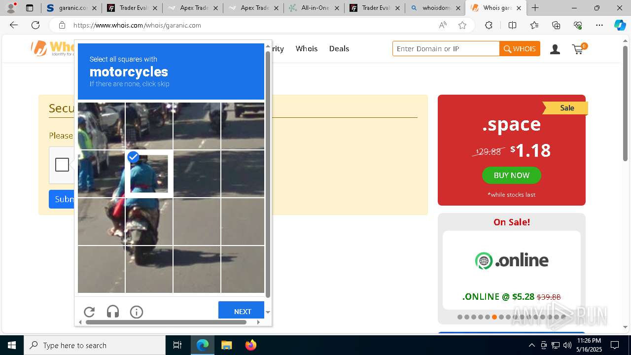The width and height of the screenshot is (631, 355).
Task: Focus the Enter Domain or IP field
Action: point(446,49)
